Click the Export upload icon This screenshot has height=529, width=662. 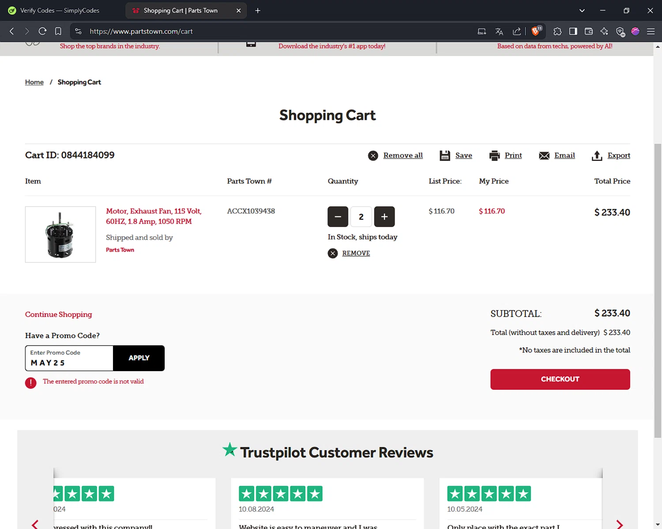point(597,156)
